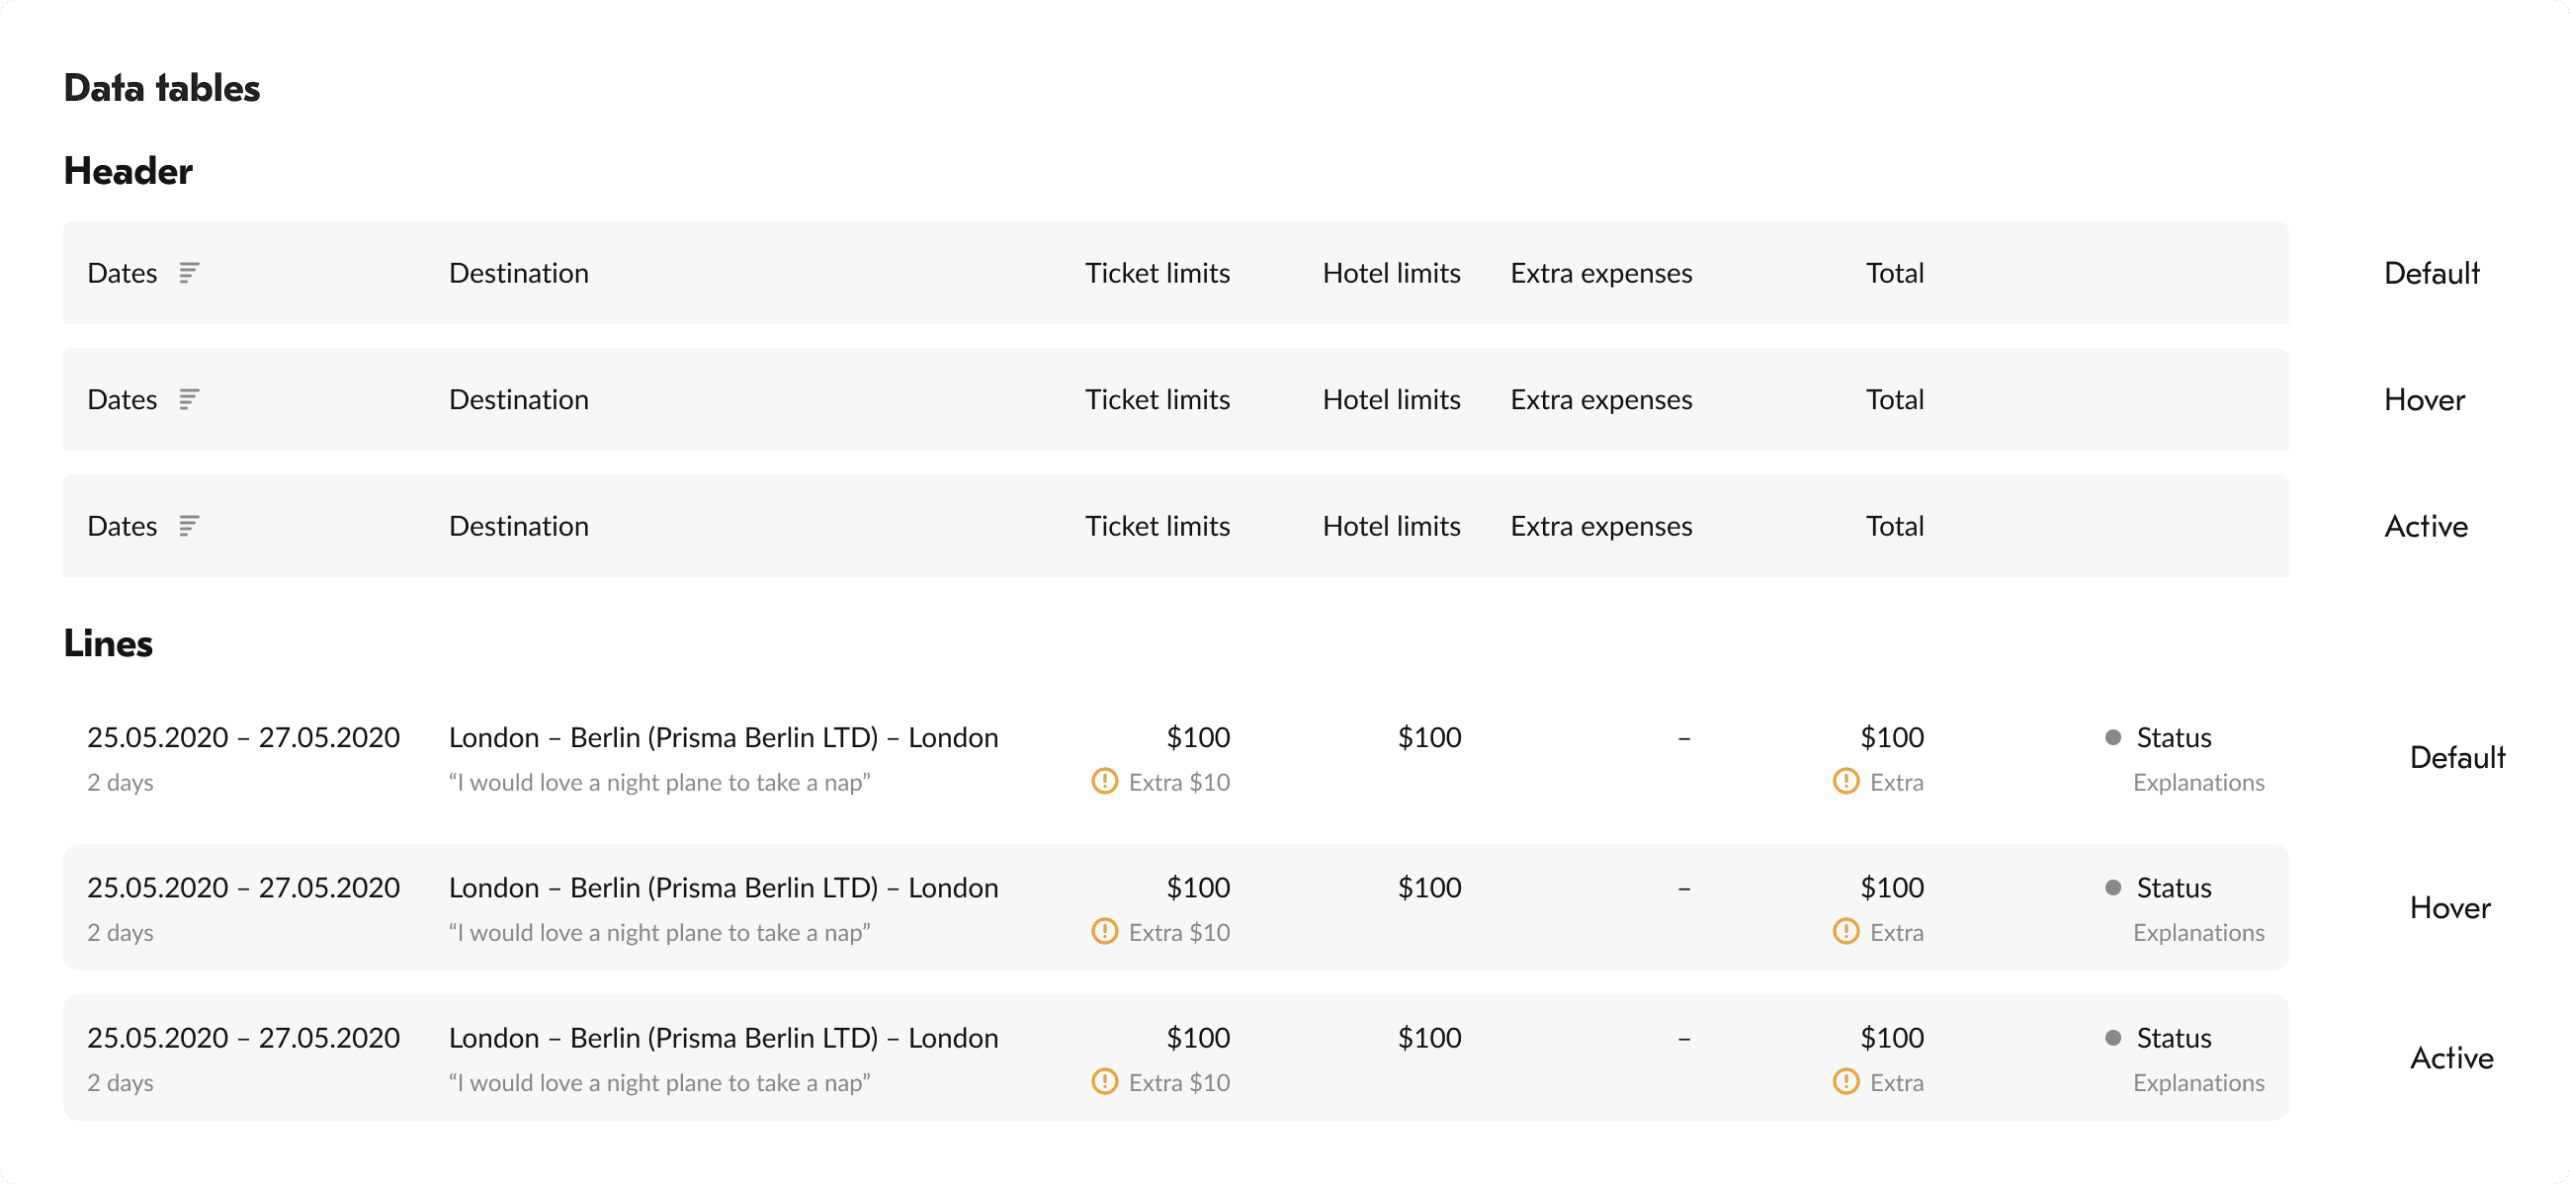Click Hotel limits column in Active header
This screenshot has height=1184, width=2570.
1391,526
